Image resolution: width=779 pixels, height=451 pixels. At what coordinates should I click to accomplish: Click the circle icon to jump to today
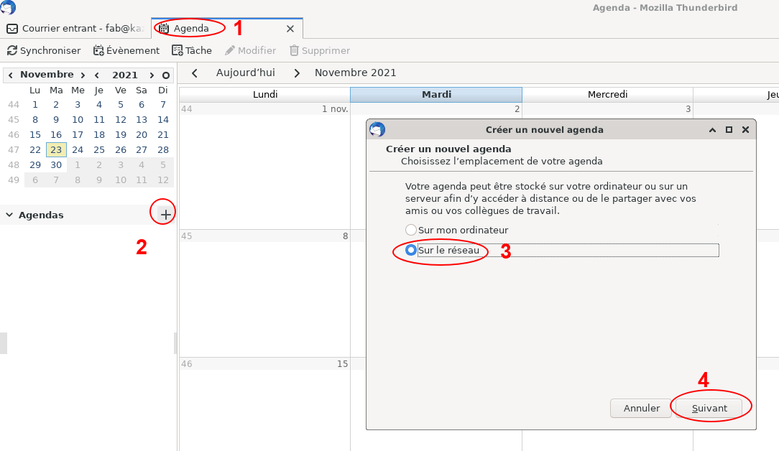166,75
